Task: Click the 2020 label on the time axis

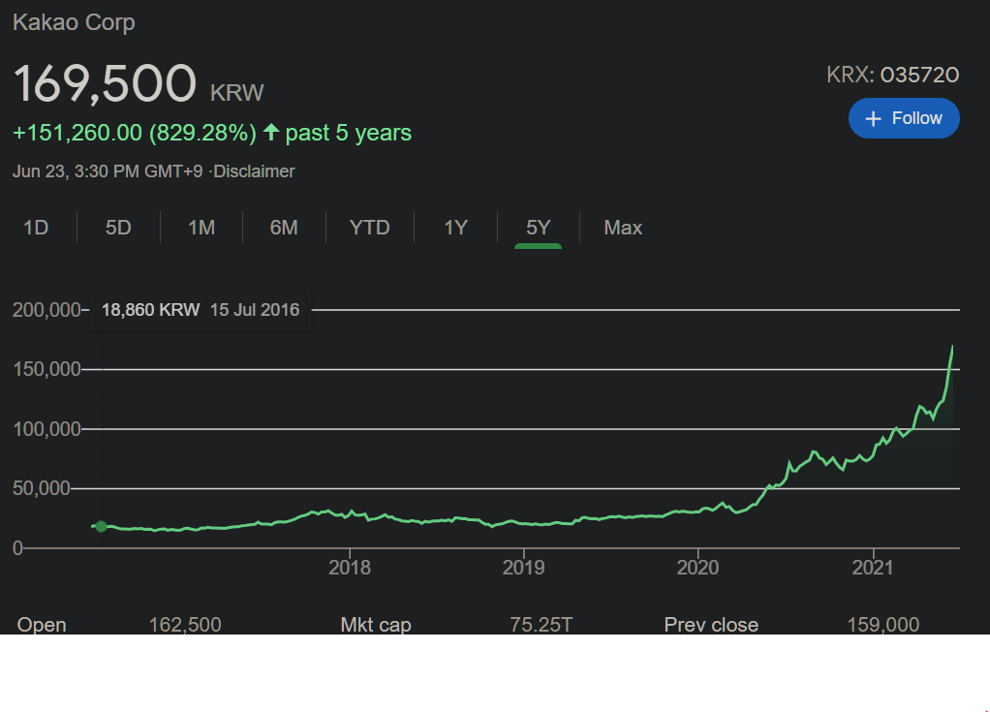Action: 697,567
